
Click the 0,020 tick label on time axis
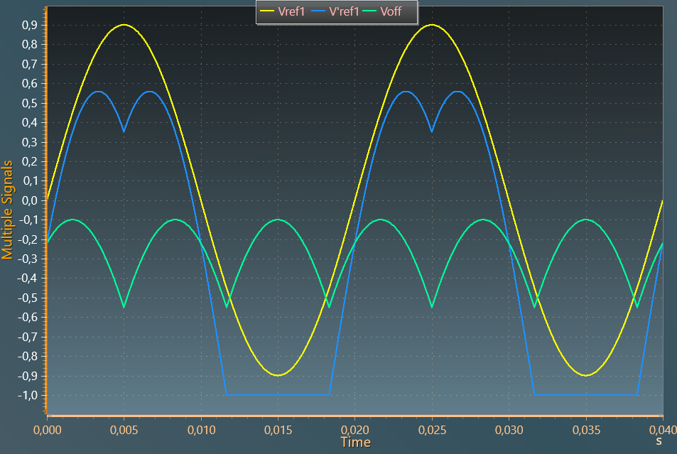354,430
